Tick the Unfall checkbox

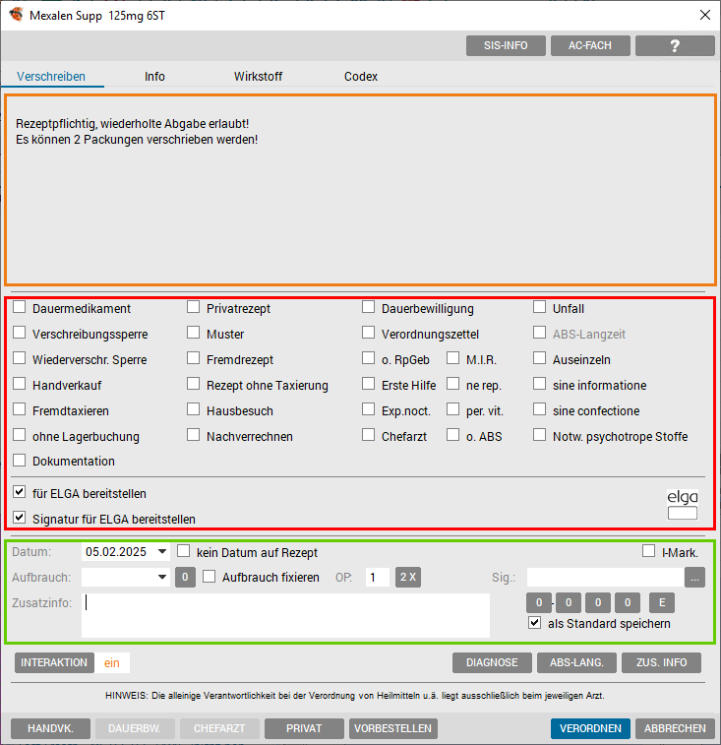pyautogui.click(x=540, y=307)
